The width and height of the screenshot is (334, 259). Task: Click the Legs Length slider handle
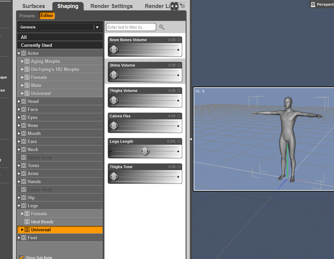pos(145,151)
